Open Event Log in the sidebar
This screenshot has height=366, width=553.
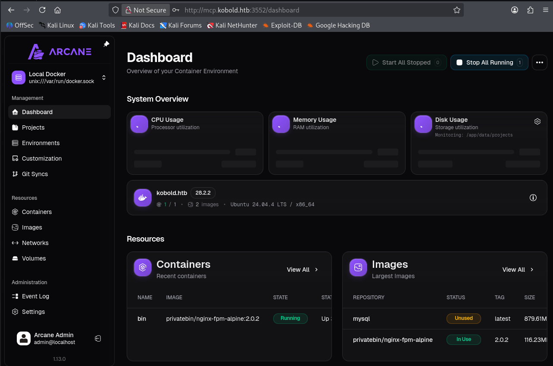point(35,296)
